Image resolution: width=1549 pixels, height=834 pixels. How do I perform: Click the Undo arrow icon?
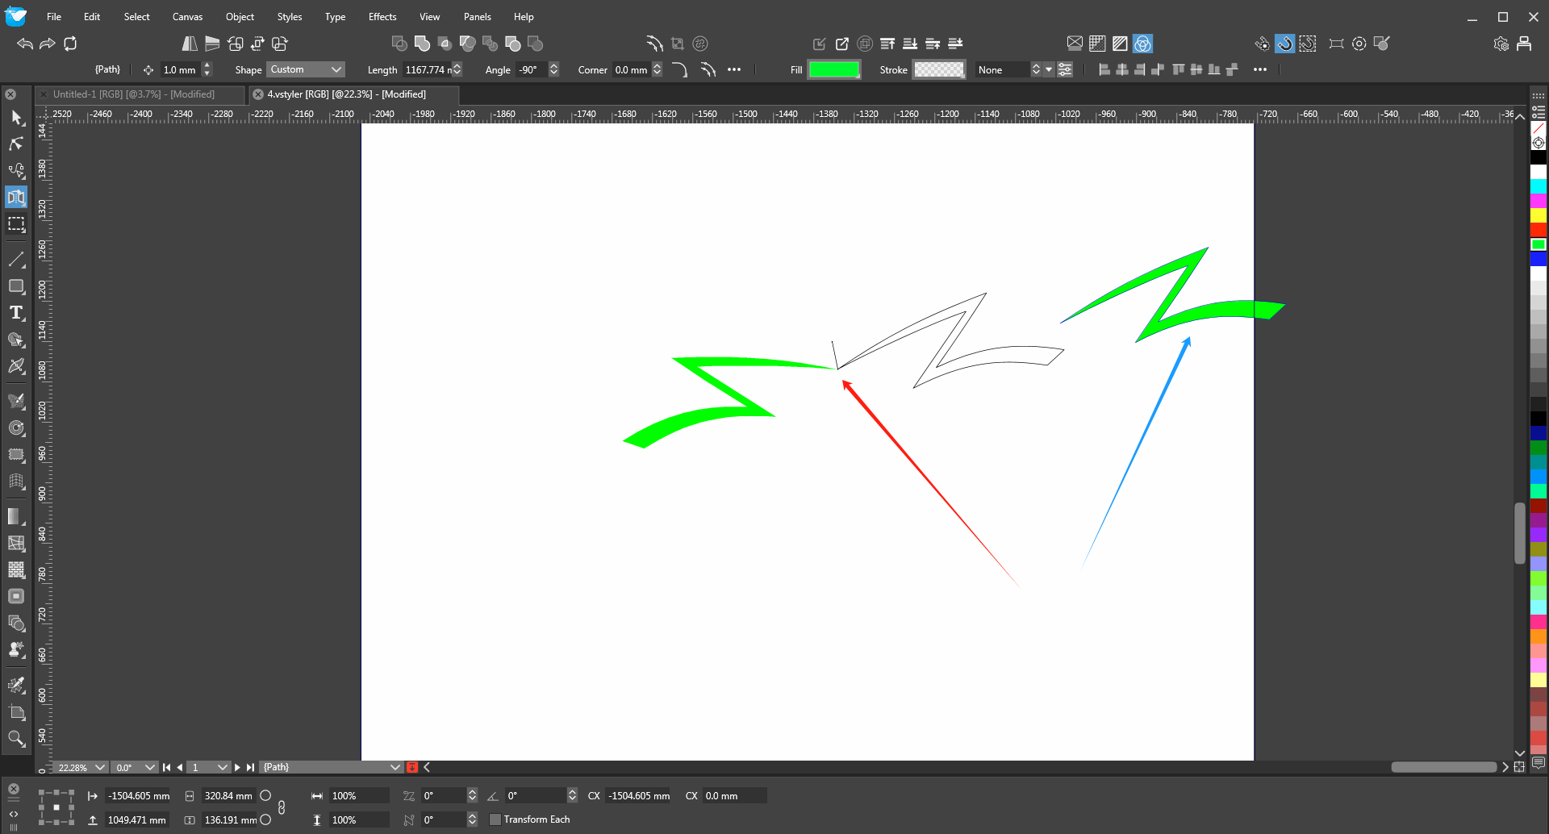tap(25, 44)
